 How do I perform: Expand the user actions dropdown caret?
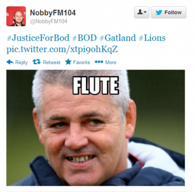click(145, 12)
